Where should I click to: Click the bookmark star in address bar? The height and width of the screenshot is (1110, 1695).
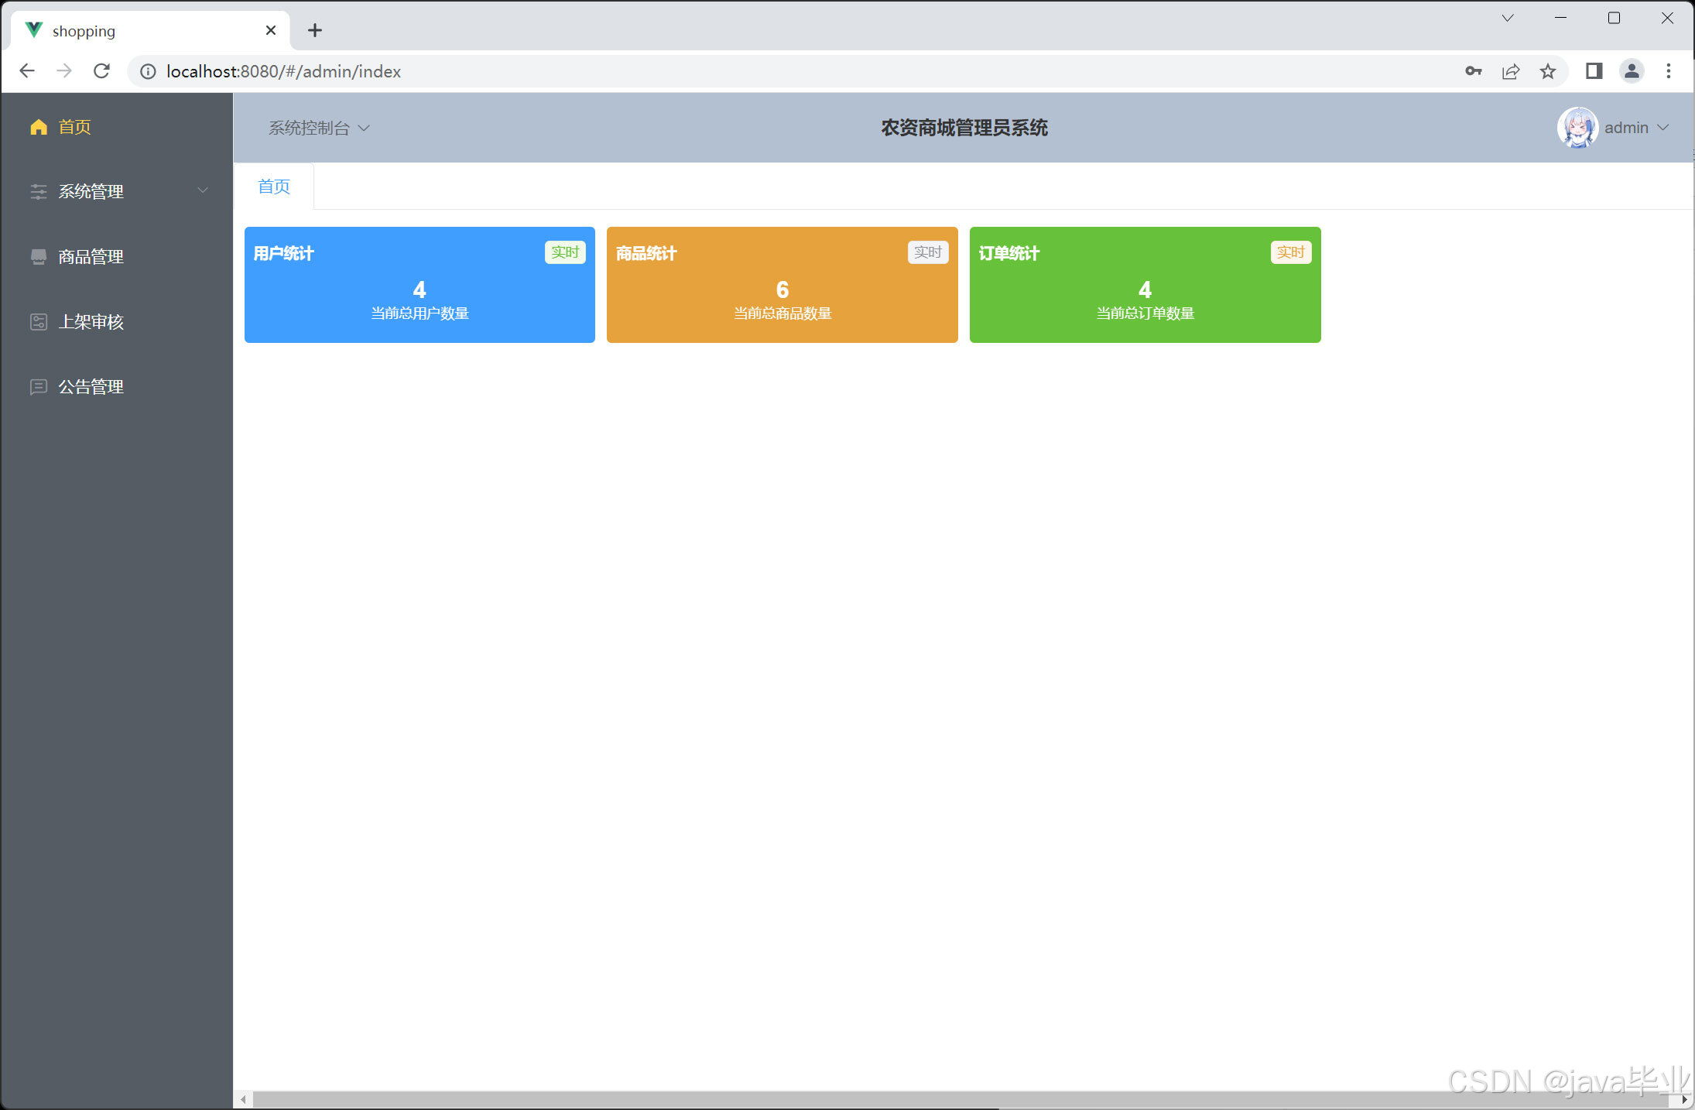[x=1548, y=71]
